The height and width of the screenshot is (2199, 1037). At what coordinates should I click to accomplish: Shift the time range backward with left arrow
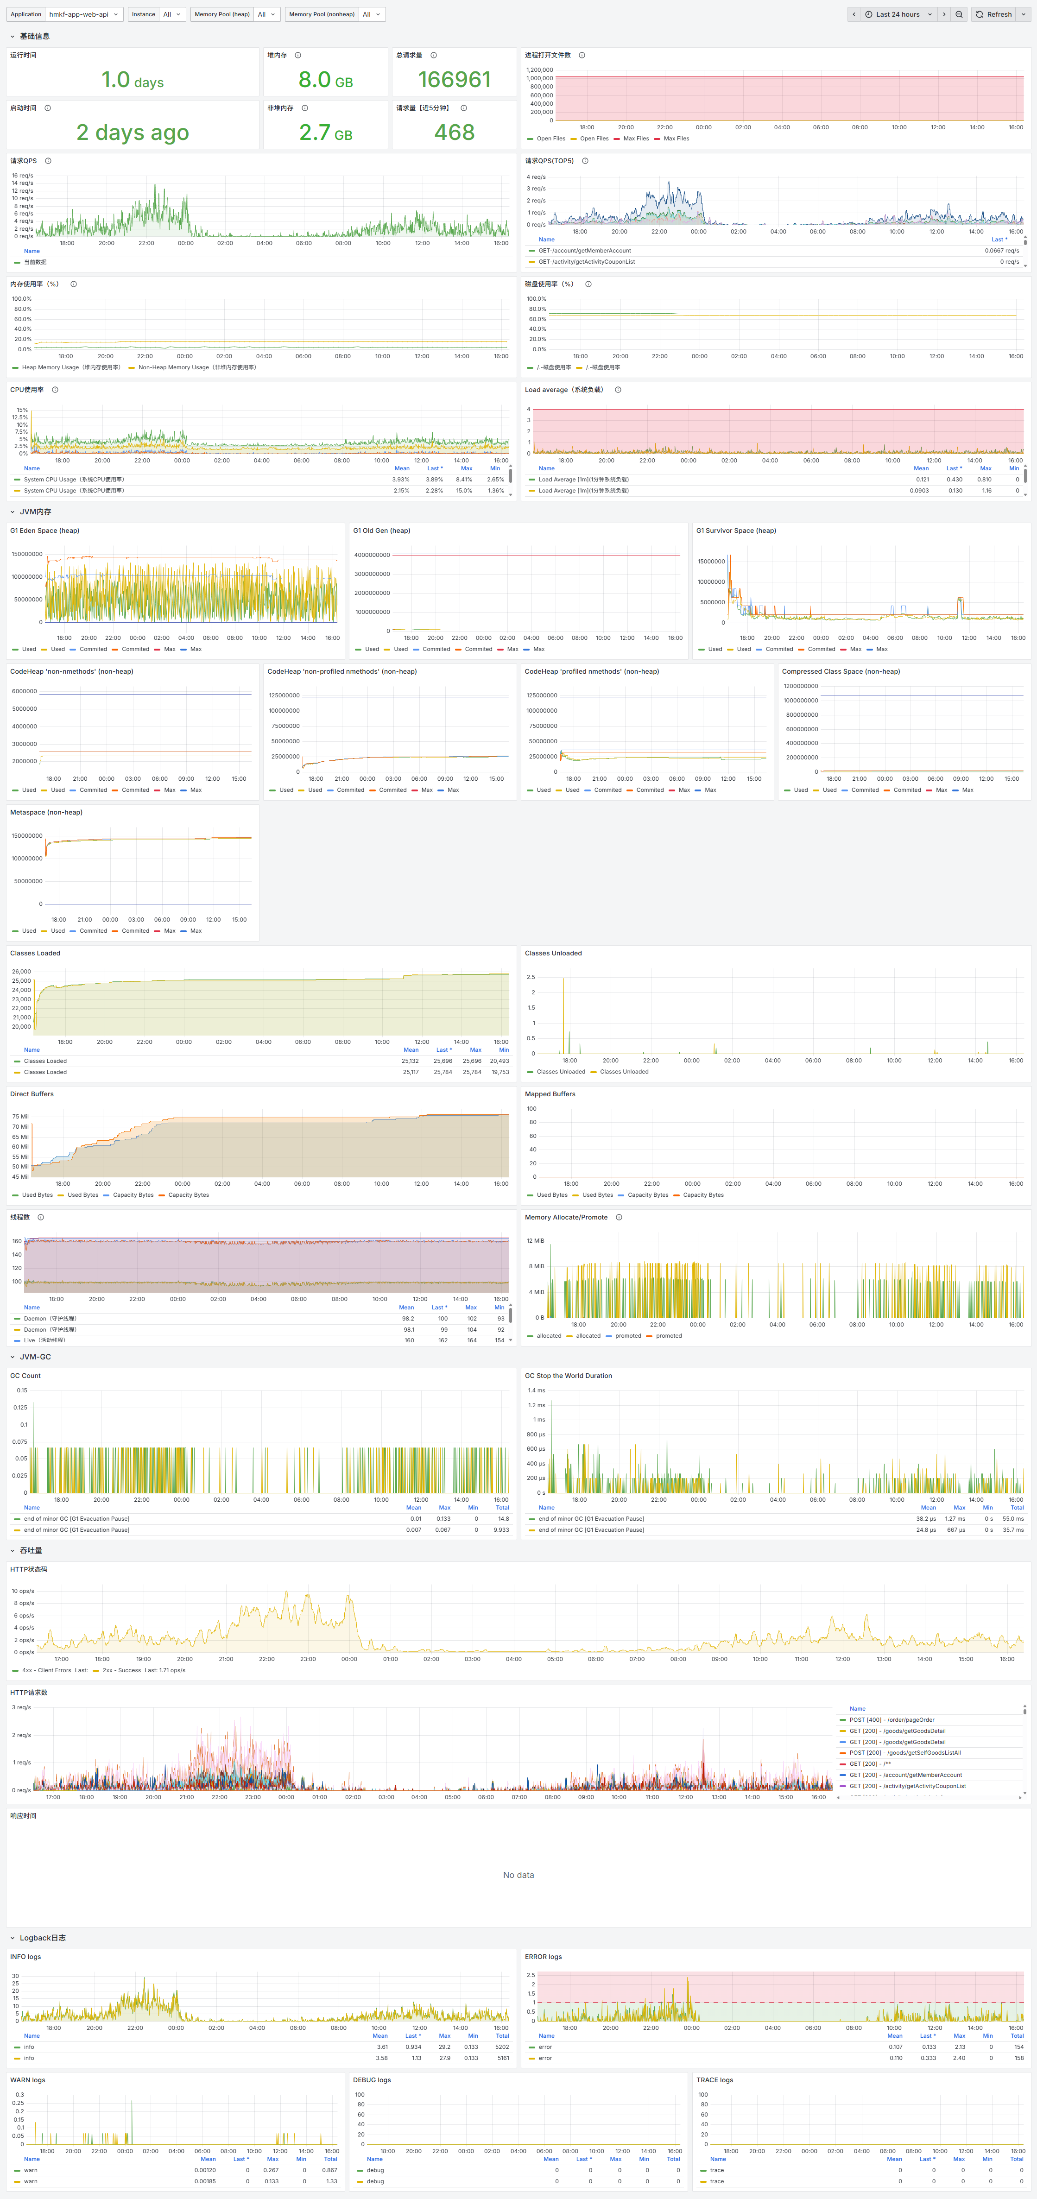coord(854,14)
